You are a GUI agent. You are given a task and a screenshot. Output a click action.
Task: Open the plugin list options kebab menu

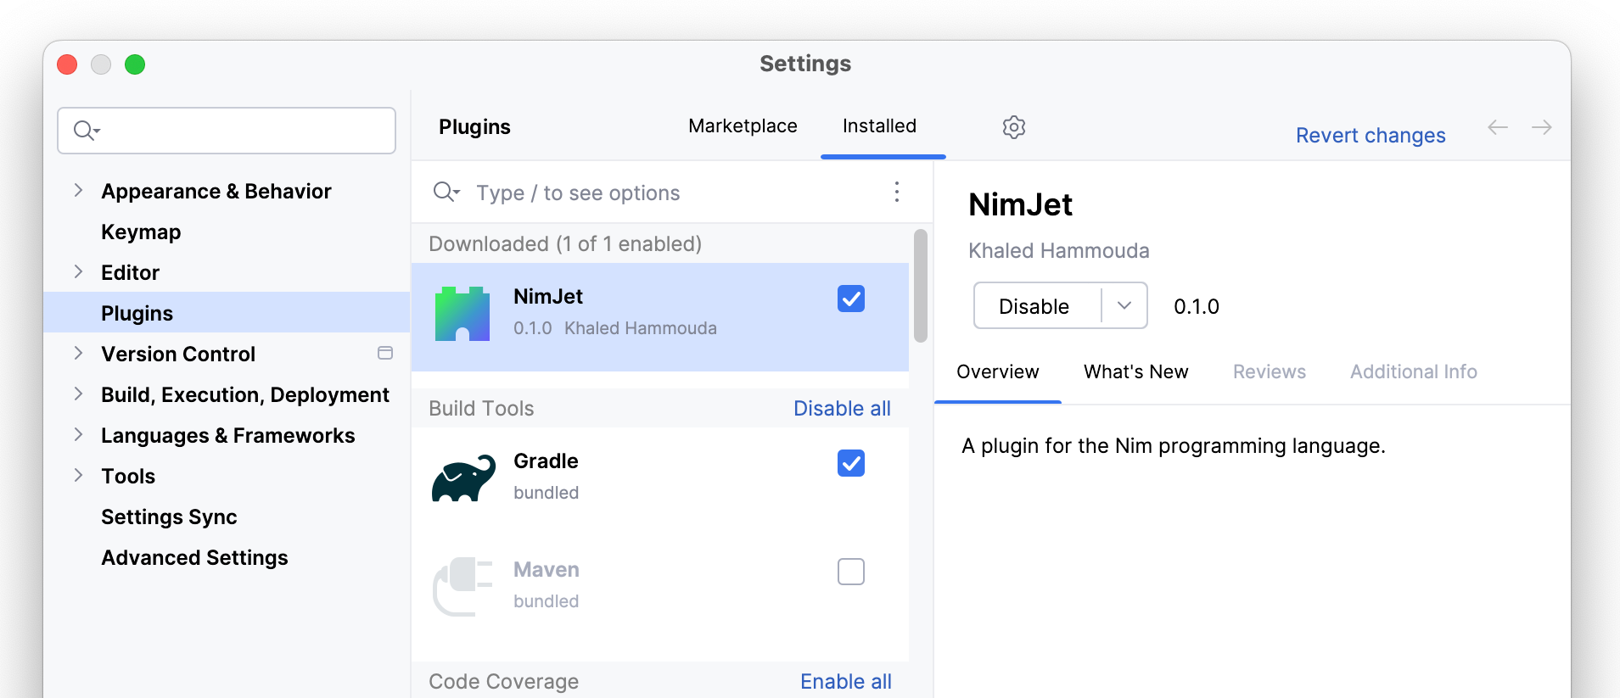tap(896, 192)
